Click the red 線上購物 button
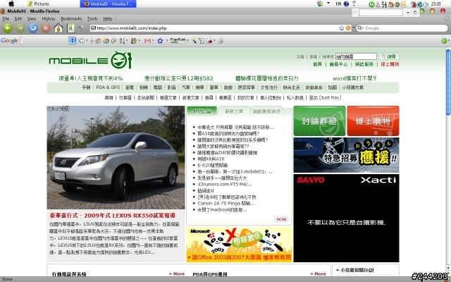Viewport: 451px width, 282px height. pyautogui.click(x=373, y=121)
